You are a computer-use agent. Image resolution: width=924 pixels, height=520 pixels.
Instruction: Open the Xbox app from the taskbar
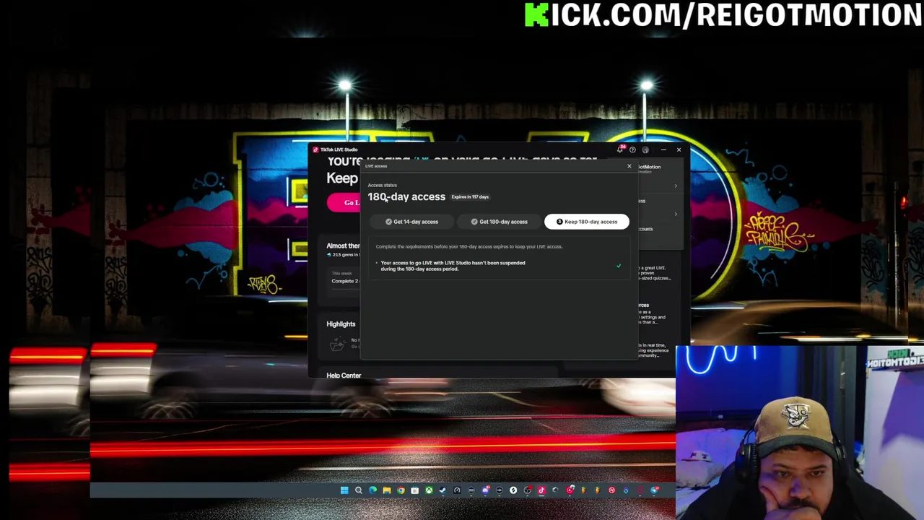(x=429, y=490)
